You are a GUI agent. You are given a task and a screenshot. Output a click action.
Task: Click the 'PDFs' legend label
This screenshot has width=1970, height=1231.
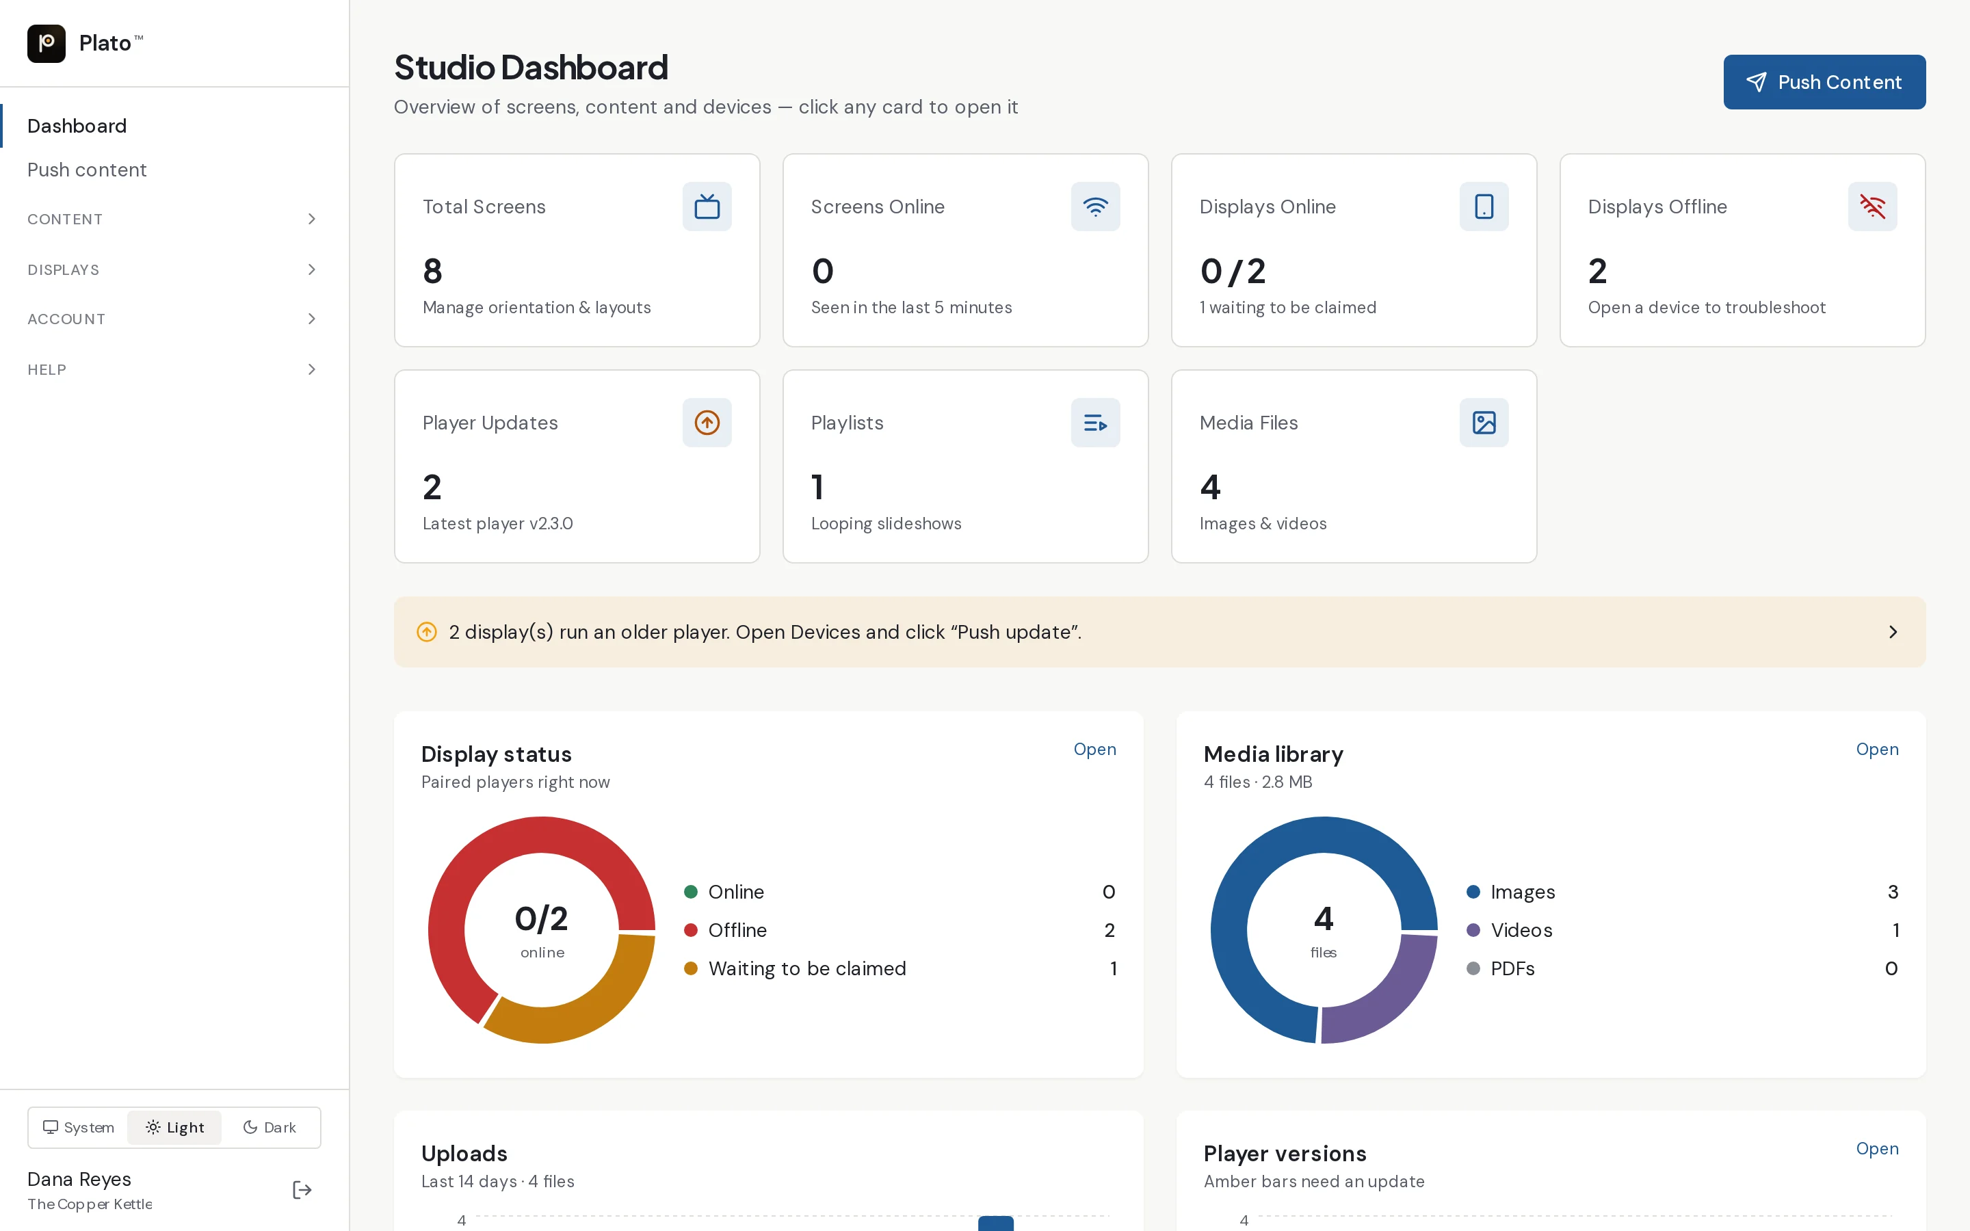tap(1512, 968)
